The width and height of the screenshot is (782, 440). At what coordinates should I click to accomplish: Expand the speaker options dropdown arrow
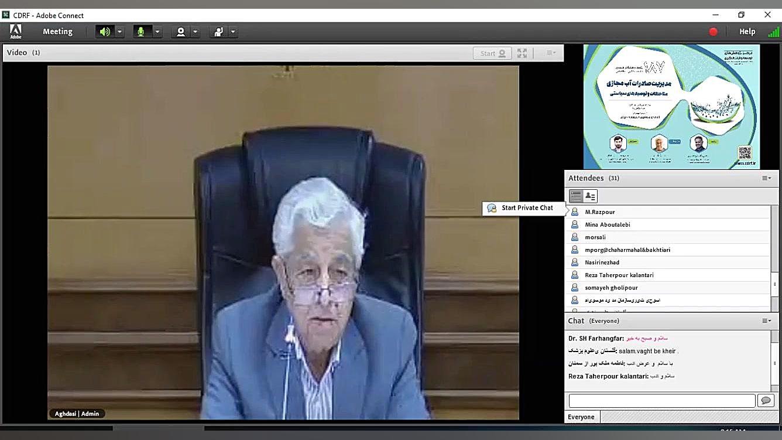click(120, 32)
